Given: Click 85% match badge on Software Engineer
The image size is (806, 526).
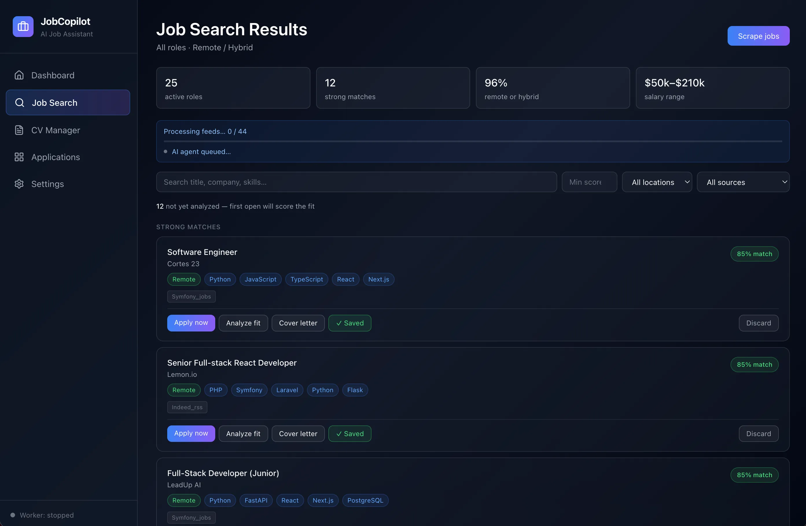Looking at the screenshot, I should (x=755, y=254).
